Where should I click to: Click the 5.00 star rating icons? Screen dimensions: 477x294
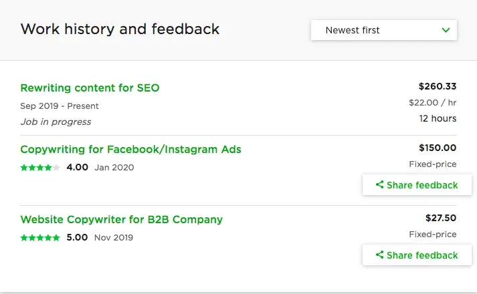pos(40,237)
